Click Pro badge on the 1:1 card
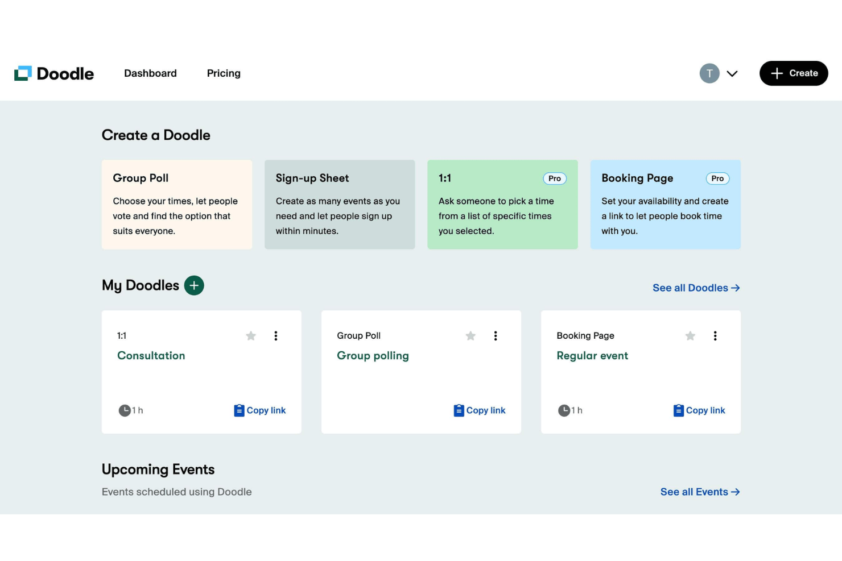The height and width of the screenshot is (561, 842). (555, 178)
